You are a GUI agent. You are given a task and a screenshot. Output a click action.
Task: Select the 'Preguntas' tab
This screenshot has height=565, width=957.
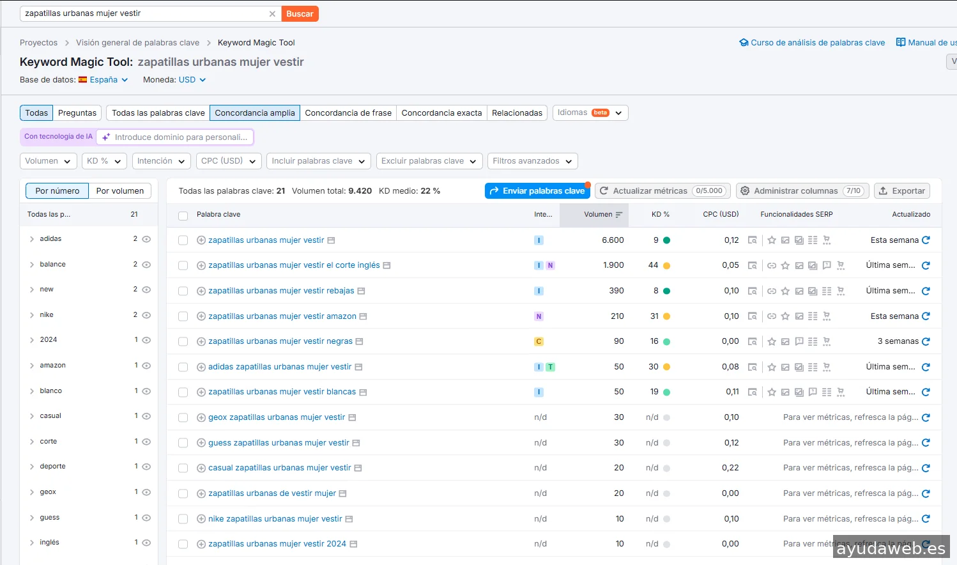[77, 113]
